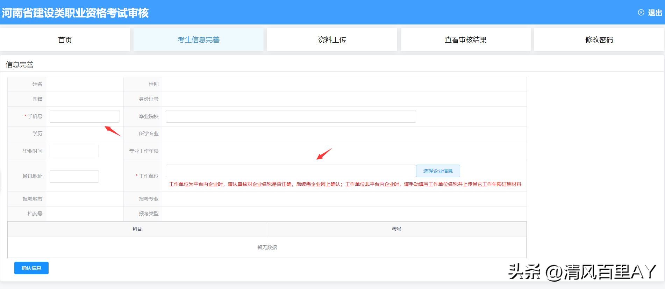Click the 学历 label

[x=37, y=133]
